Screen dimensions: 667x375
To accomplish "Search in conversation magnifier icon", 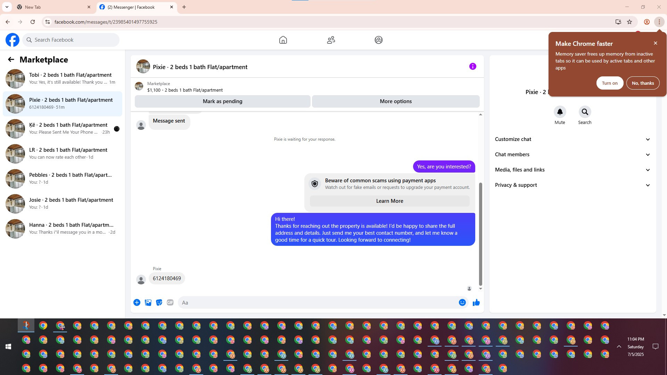I will point(585,112).
